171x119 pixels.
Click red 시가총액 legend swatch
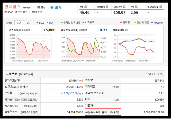pos(83,23)
